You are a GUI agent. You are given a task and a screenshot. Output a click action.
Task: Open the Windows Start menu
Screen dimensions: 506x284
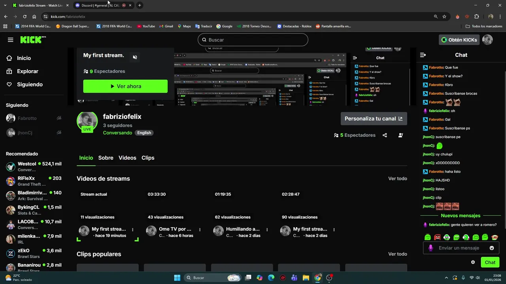[x=177, y=278]
